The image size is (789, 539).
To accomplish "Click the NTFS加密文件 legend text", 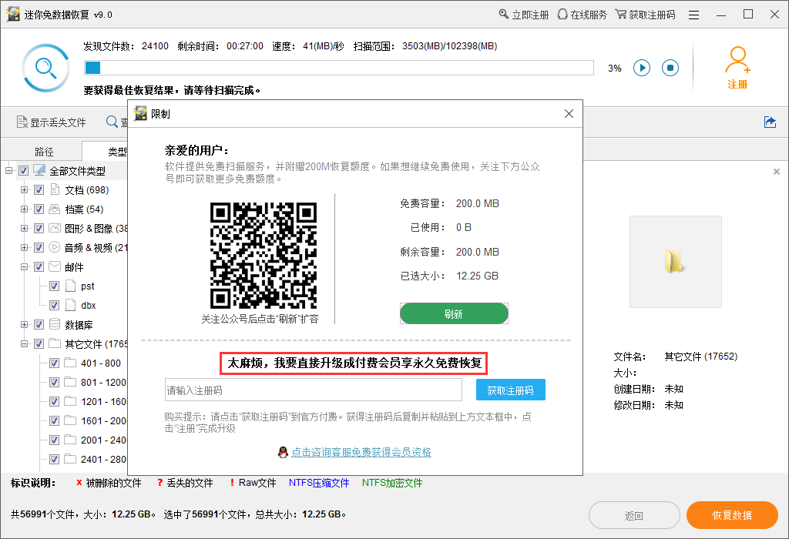I will pos(392,483).
